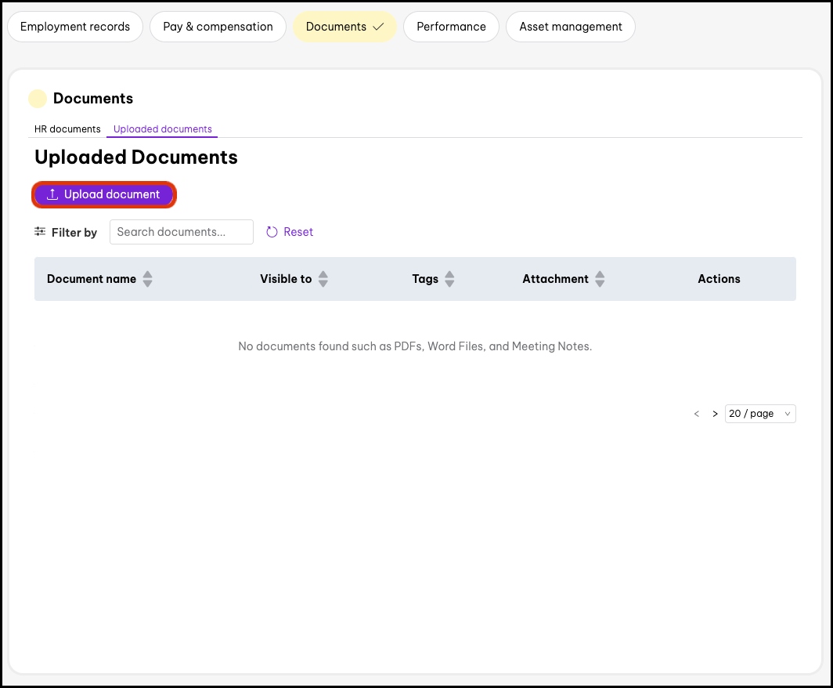
Task: Select the Uploaded documents sub-tab
Action: (162, 129)
